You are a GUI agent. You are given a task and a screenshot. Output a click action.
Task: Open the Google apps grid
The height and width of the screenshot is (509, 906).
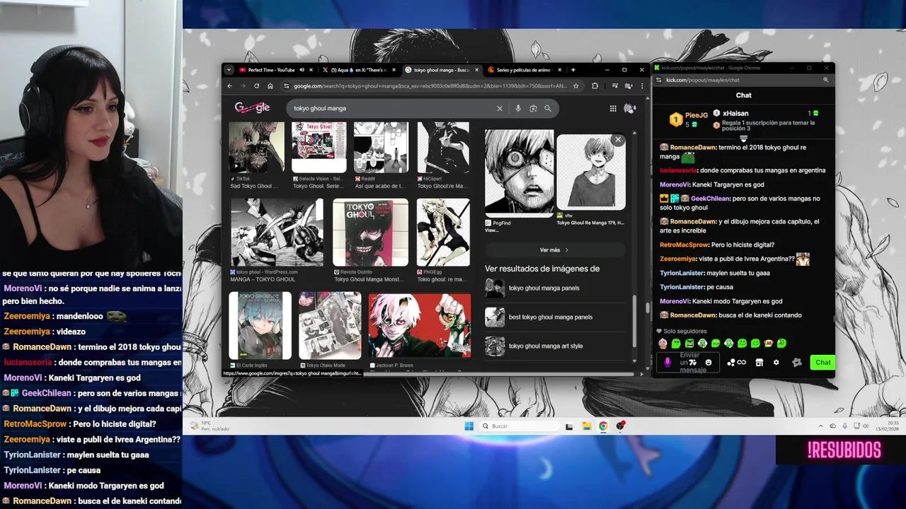coord(613,108)
